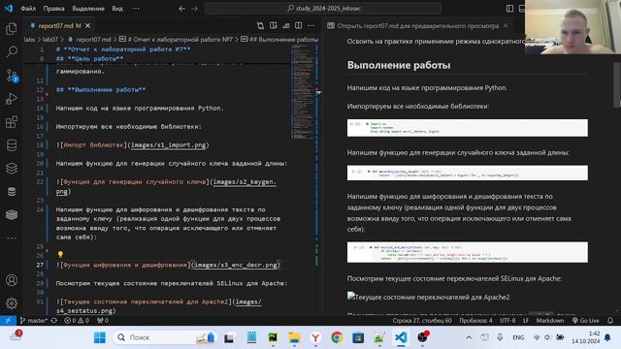Open Task View from the taskbar
Screen dimensions: 621x349
pos(229,337)
